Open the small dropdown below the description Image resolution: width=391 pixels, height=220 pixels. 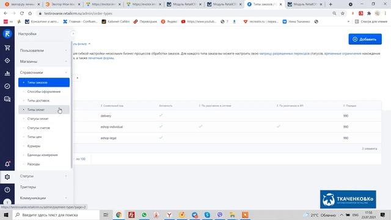(77, 78)
